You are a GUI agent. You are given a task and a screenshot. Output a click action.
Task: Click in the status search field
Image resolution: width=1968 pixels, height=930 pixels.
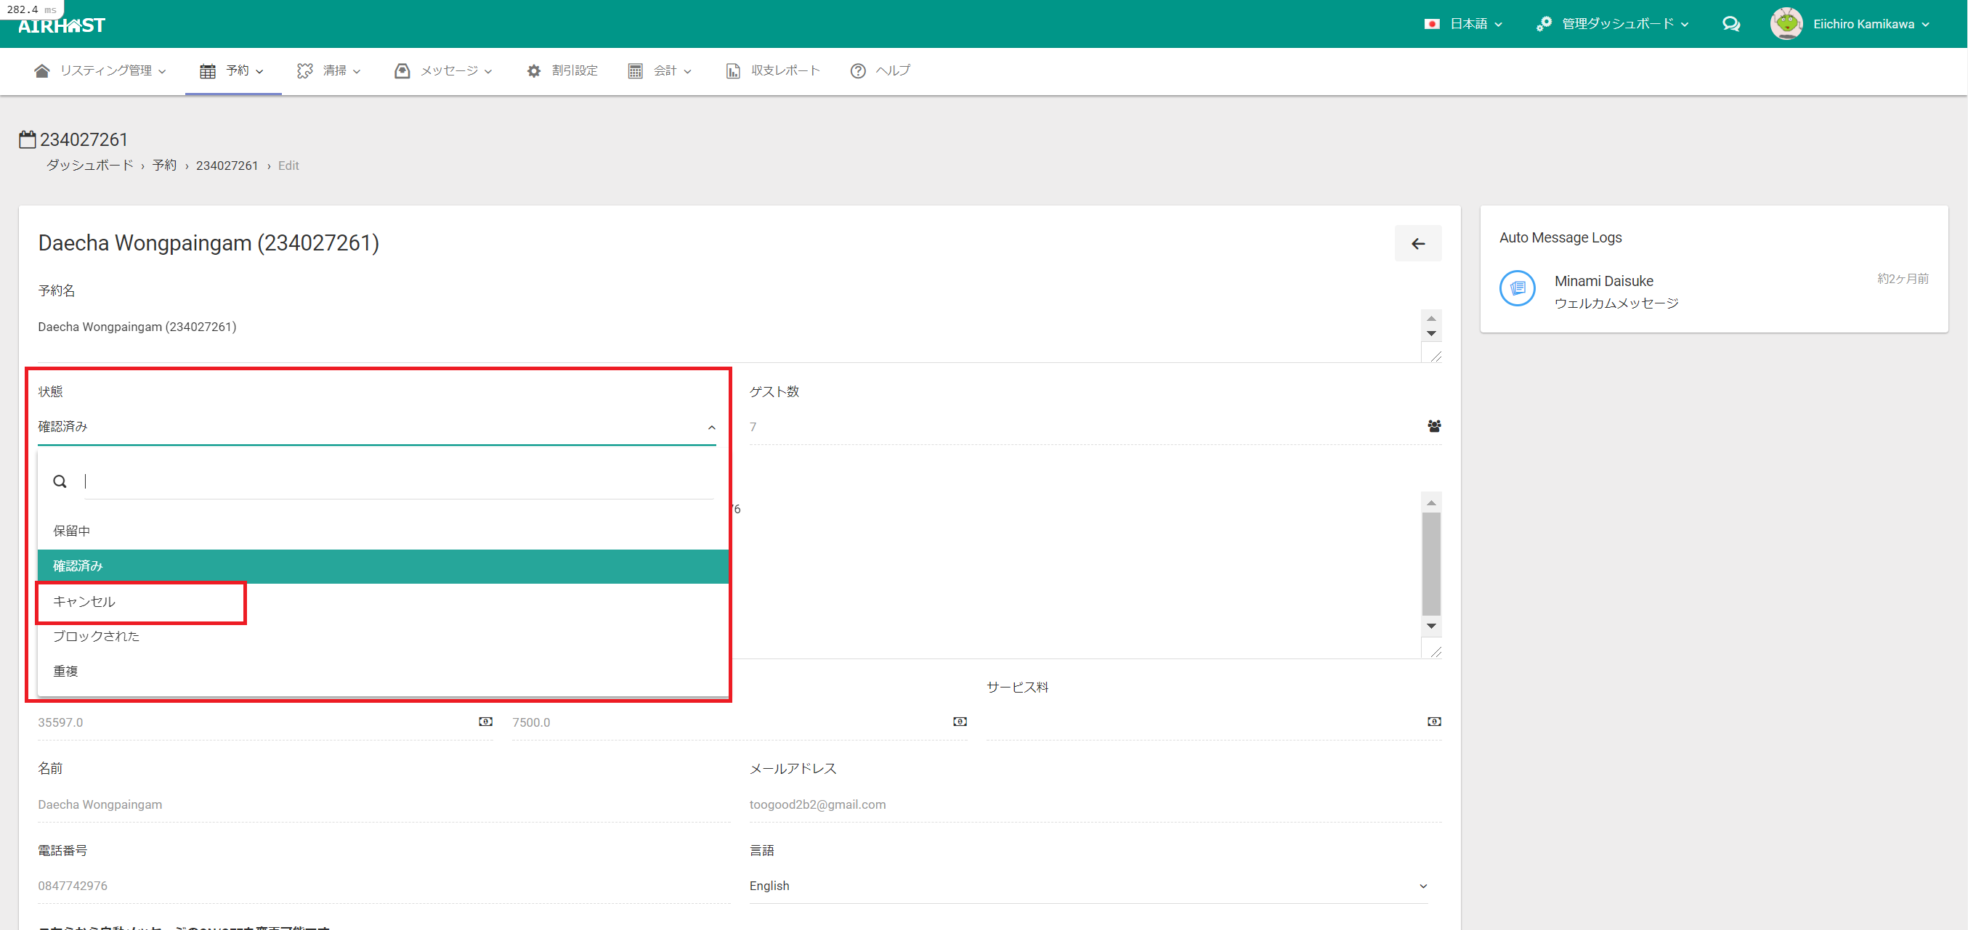[397, 481]
